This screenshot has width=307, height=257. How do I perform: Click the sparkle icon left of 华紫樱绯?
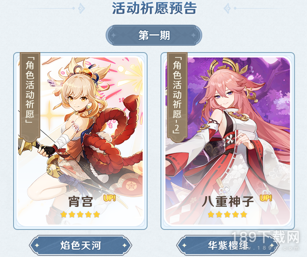click(x=184, y=245)
